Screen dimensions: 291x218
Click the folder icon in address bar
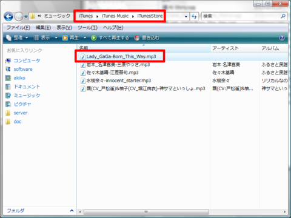click(x=32, y=16)
